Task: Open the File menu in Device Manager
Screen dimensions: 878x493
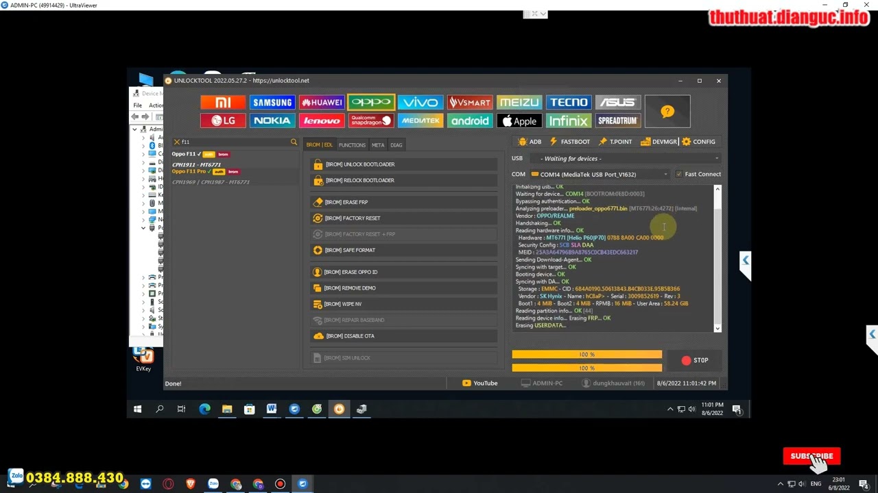Action: tap(138, 105)
